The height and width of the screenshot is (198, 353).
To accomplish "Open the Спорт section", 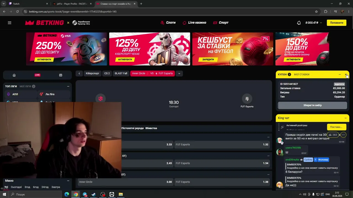I will pos(221,23).
